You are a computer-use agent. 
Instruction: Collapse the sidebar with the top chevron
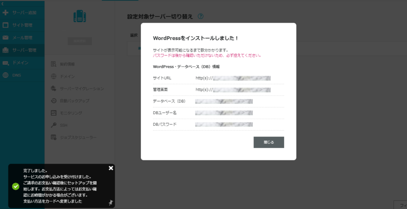(2, 4)
